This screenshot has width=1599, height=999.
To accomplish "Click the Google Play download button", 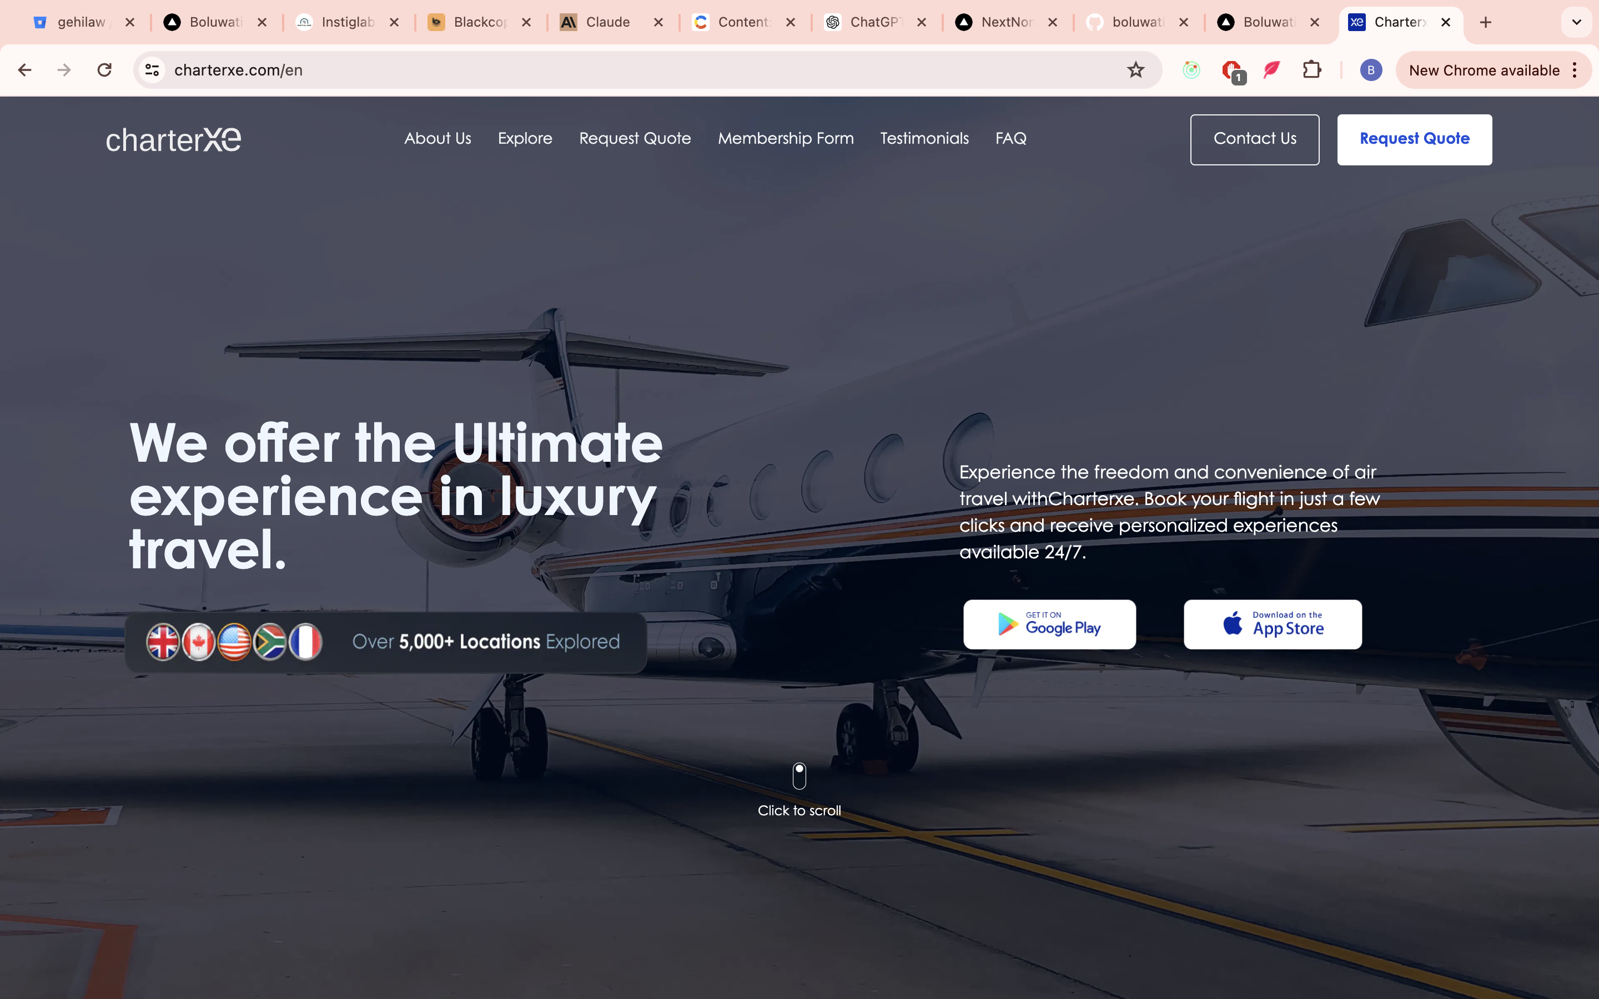I will pos(1049,624).
